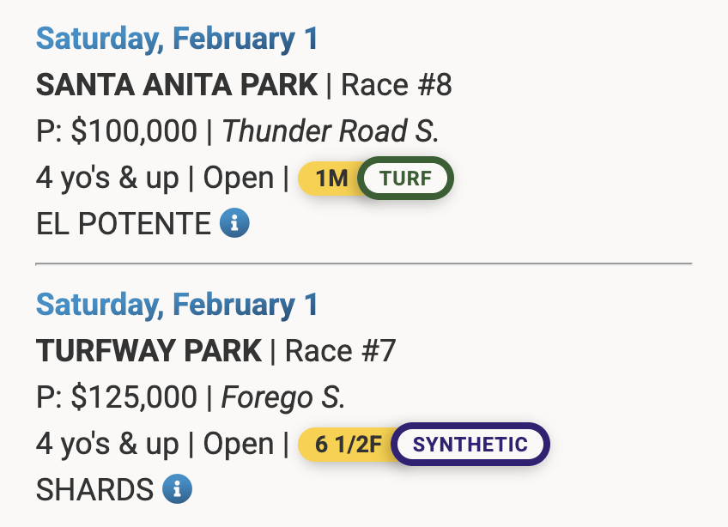Open the Thunder Road S. stakes name
This screenshot has width=728, height=527.
point(331,131)
